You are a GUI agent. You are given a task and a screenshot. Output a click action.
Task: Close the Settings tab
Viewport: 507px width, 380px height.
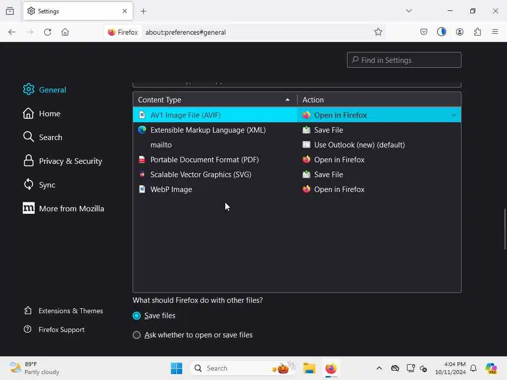point(124,11)
